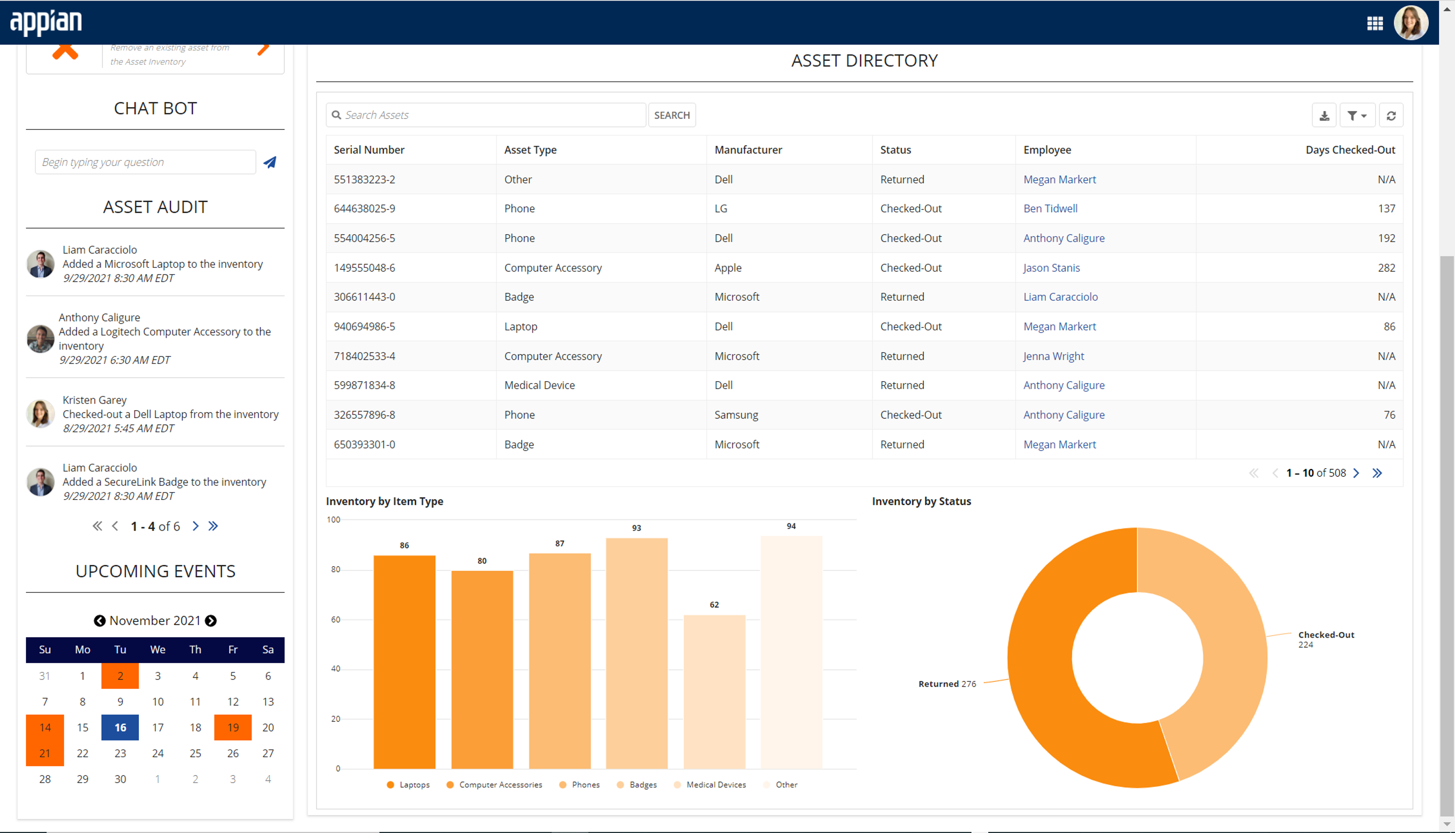Select November 19 event on calendar

(x=233, y=728)
